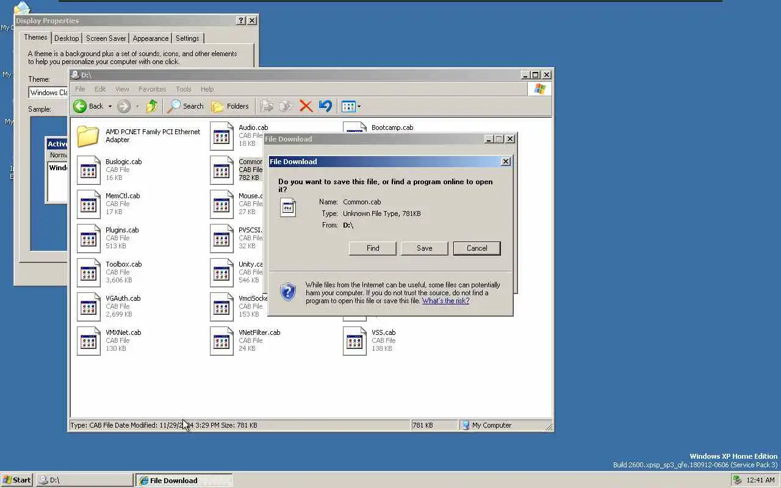Image resolution: width=781 pixels, height=488 pixels.
Task: Open the Favorites menu in Explorer
Action: [152, 89]
